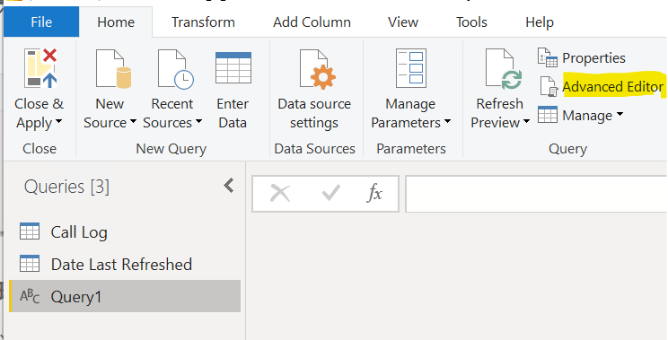Open the Add Column tab

coord(312,22)
